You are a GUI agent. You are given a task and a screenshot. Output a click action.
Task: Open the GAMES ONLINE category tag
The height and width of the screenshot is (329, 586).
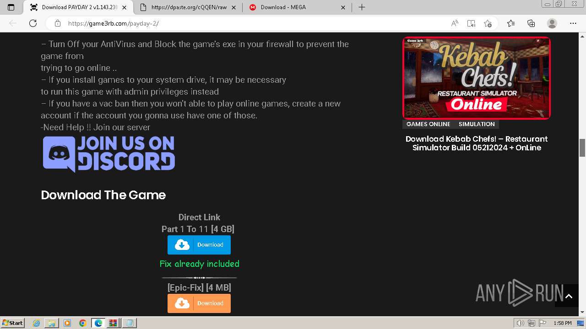click(429, 124)
